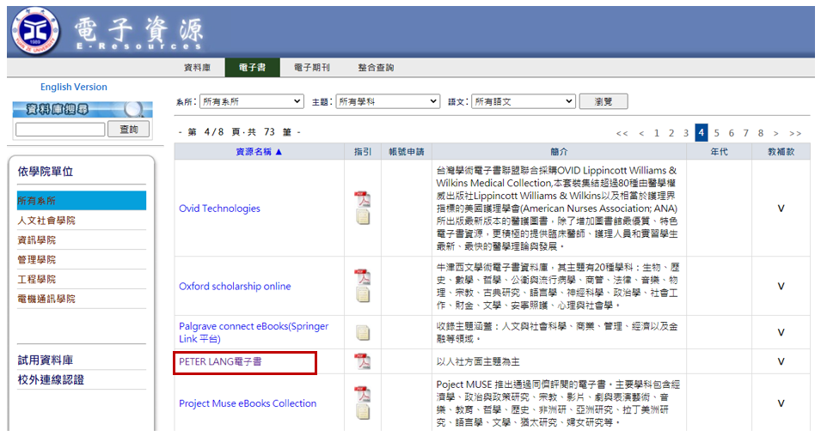The height and width of the screenshot is (436, 821).
Task: Switch to the 資料庫 tab
Action: tap(198, 68)
